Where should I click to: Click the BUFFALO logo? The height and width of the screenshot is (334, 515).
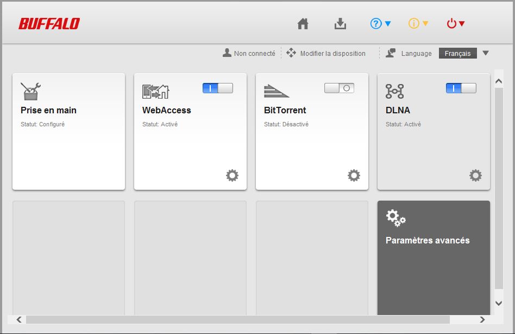click(x=49, y=24)
